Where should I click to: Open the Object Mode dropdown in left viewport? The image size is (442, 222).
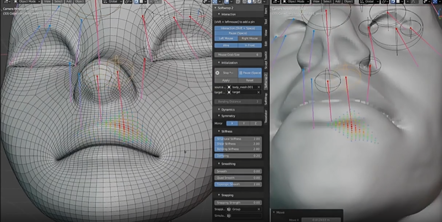pos(27,2)
